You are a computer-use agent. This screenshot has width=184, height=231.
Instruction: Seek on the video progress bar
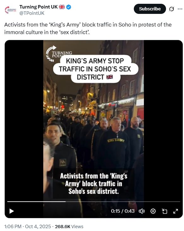(x=94, y=201)
